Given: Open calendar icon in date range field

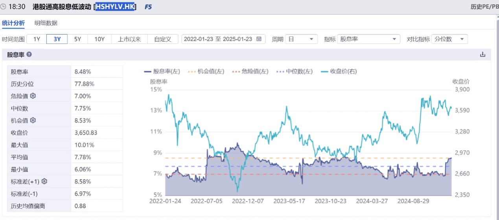Looking at the screenshot, I should click(259, 39).
